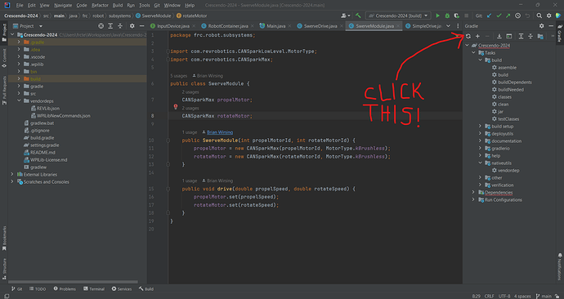
Task: Update project from Git blue arrow
Action: [489, 16]
